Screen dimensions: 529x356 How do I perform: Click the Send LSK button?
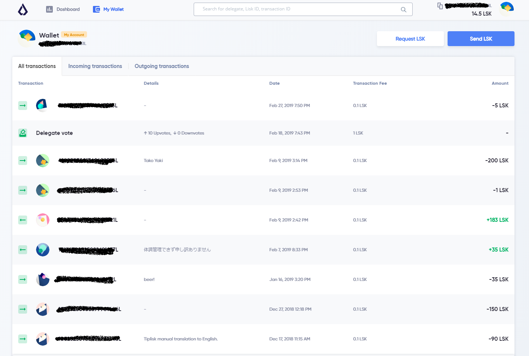tap(481, 39)
